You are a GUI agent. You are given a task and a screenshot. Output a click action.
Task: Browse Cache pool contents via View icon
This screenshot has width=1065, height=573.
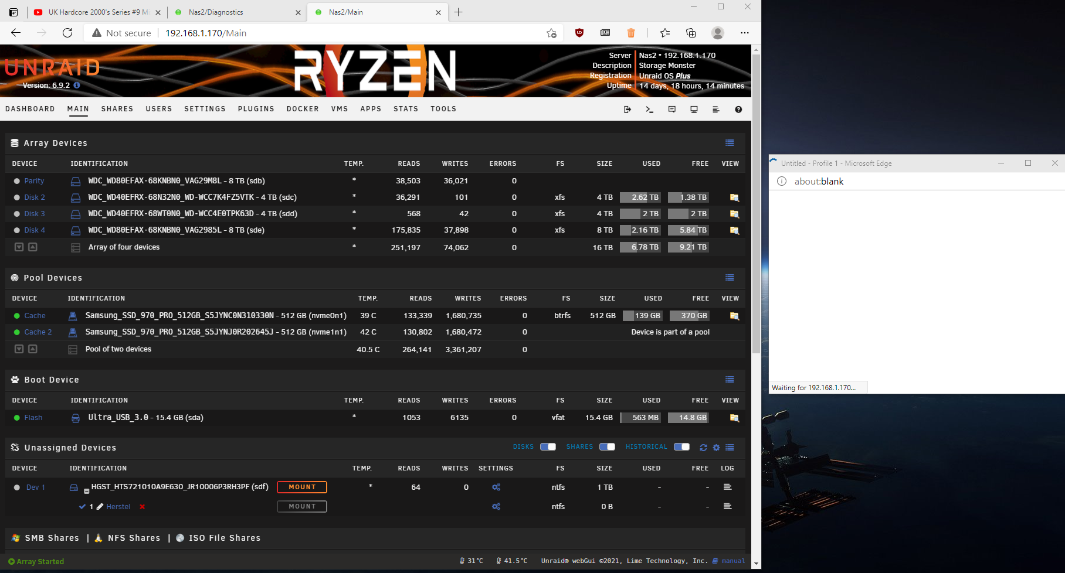click(734, 316)
